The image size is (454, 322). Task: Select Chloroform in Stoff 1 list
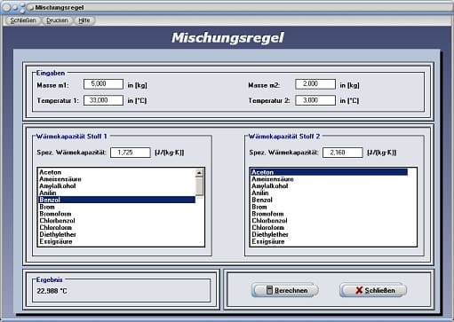point(117,228)
